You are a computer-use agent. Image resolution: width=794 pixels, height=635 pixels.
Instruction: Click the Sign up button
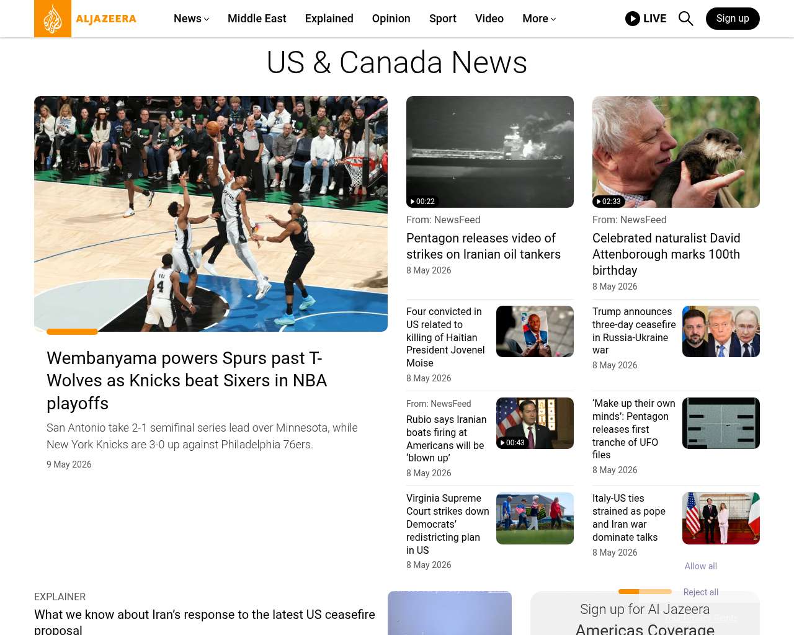(733, 19)
